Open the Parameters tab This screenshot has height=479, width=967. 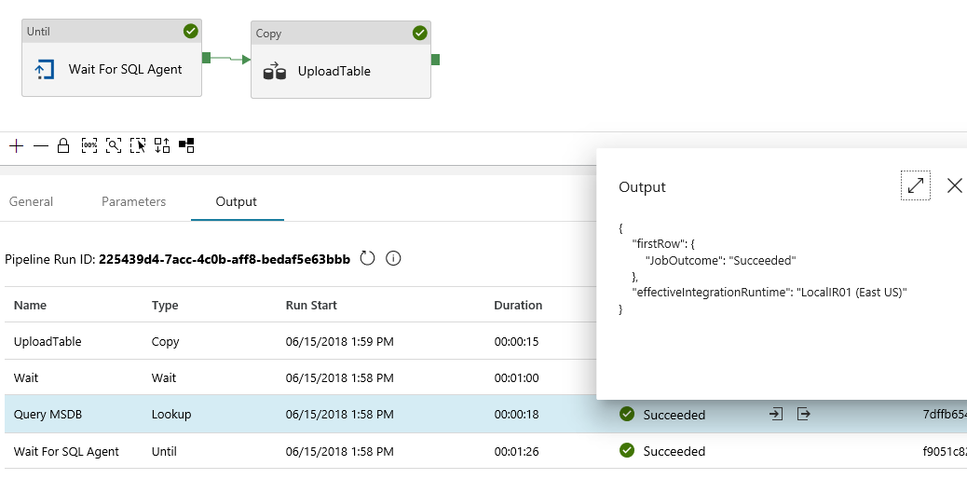[133, 201]
